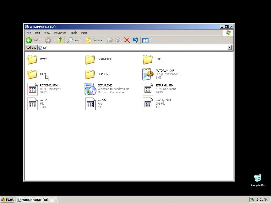Click the DOTNETFX folder name label
This screenshot has width=271, height=203.
click(105, 59)
